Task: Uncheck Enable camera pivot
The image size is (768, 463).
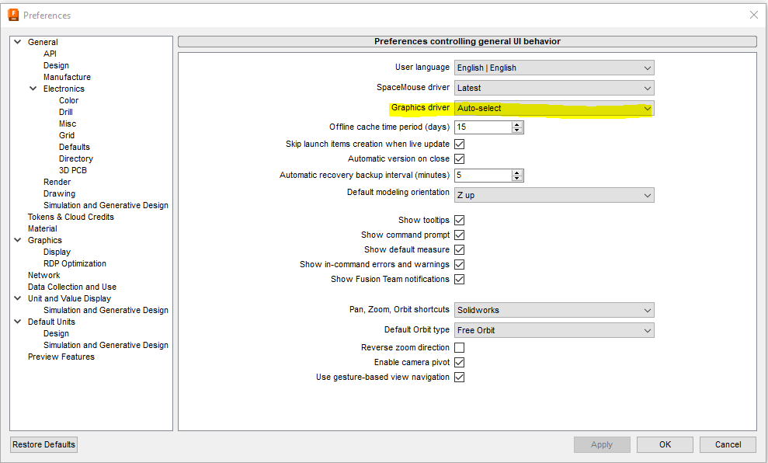Action: pos(459,362)
